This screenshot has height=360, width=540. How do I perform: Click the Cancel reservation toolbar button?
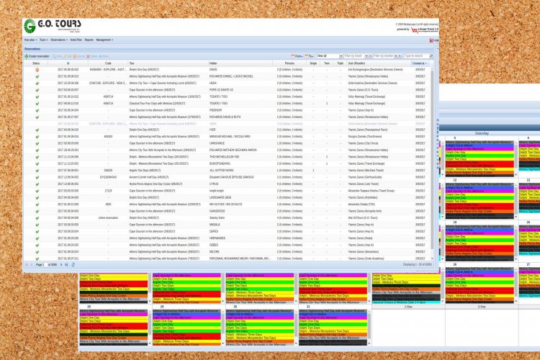(79, 56)
